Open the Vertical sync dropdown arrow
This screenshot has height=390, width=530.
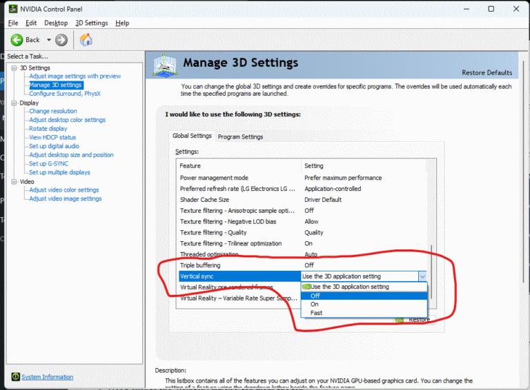click(422, 276)
